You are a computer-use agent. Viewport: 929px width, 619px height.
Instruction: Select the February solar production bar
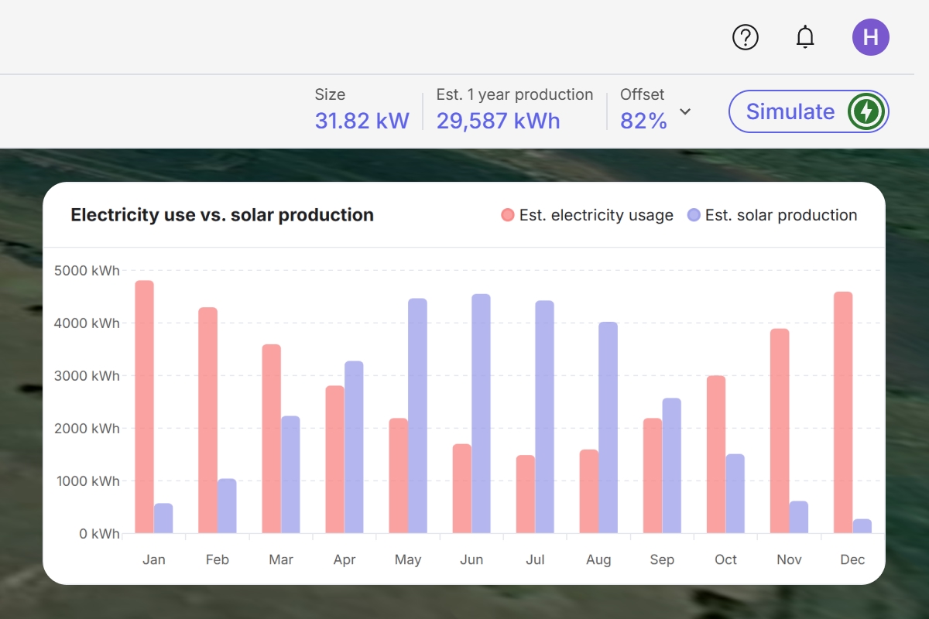(x=227, y=506)
